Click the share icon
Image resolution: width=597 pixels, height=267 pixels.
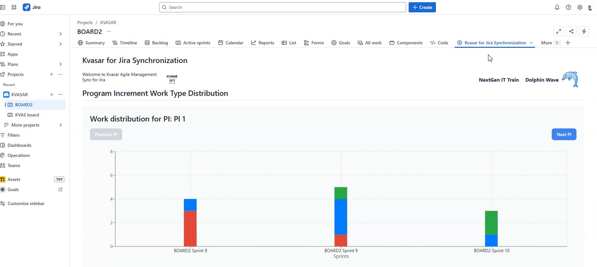pyautogui.click(x=571, y=32)
